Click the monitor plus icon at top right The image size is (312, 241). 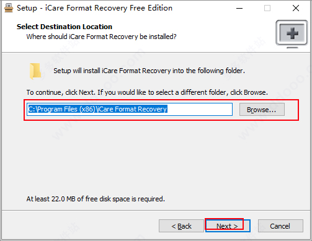point(292,34)
